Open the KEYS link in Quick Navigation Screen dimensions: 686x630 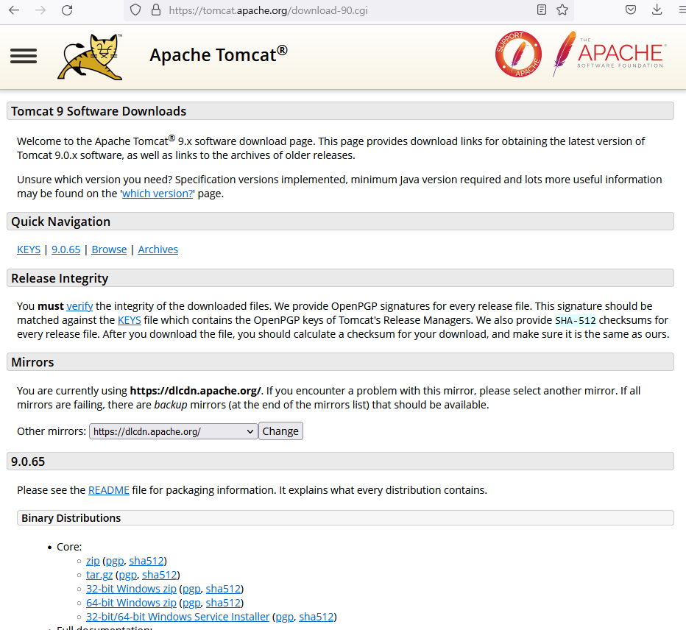click(29, 249)
